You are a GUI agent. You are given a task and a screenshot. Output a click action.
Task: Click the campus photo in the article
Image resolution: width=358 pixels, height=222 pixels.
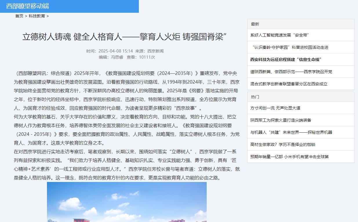(x=127, y=202)
